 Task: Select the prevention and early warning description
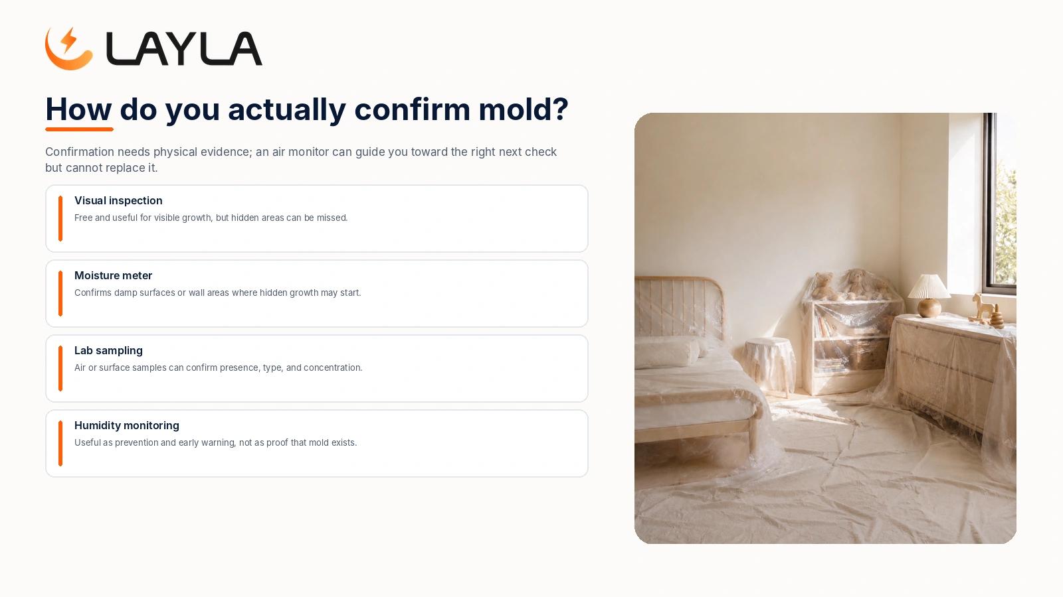(x=216, y=442)
